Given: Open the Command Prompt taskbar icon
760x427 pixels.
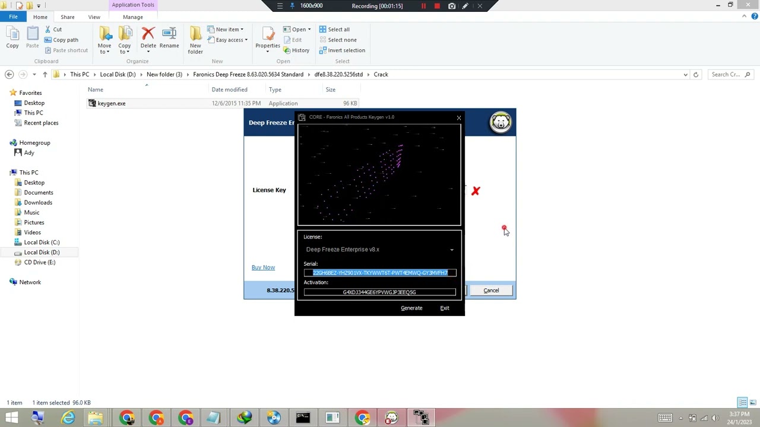Looking at the screenshot, I should point(303,418).
